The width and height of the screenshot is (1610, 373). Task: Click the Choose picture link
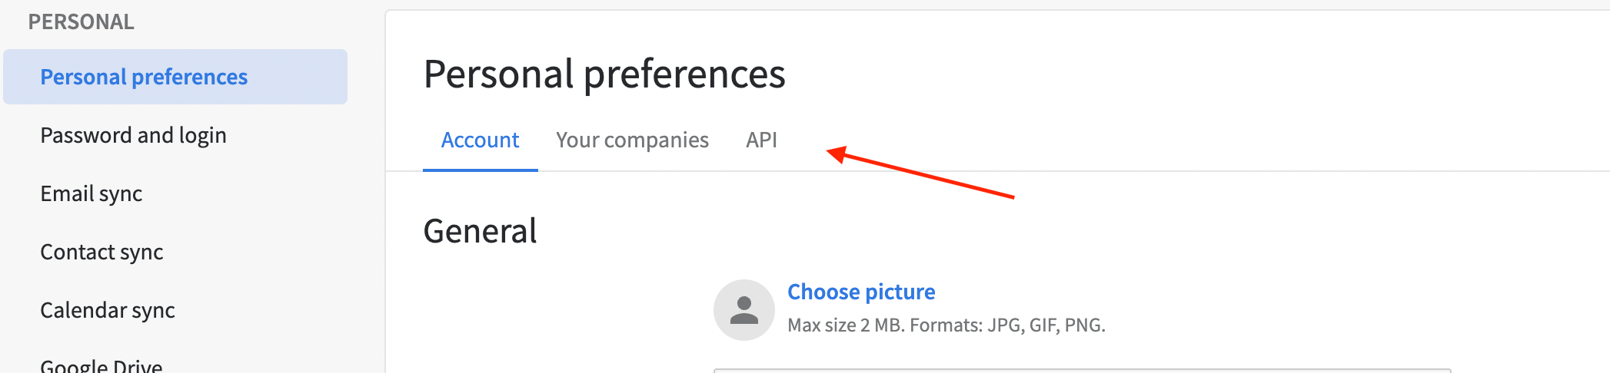coord(861,292)
